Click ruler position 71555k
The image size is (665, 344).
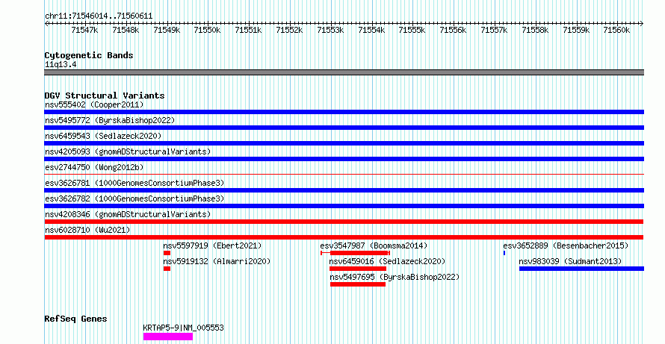point(412,30)
